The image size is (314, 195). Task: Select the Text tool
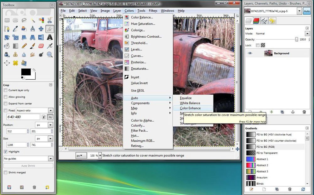[x=50, y=37]
